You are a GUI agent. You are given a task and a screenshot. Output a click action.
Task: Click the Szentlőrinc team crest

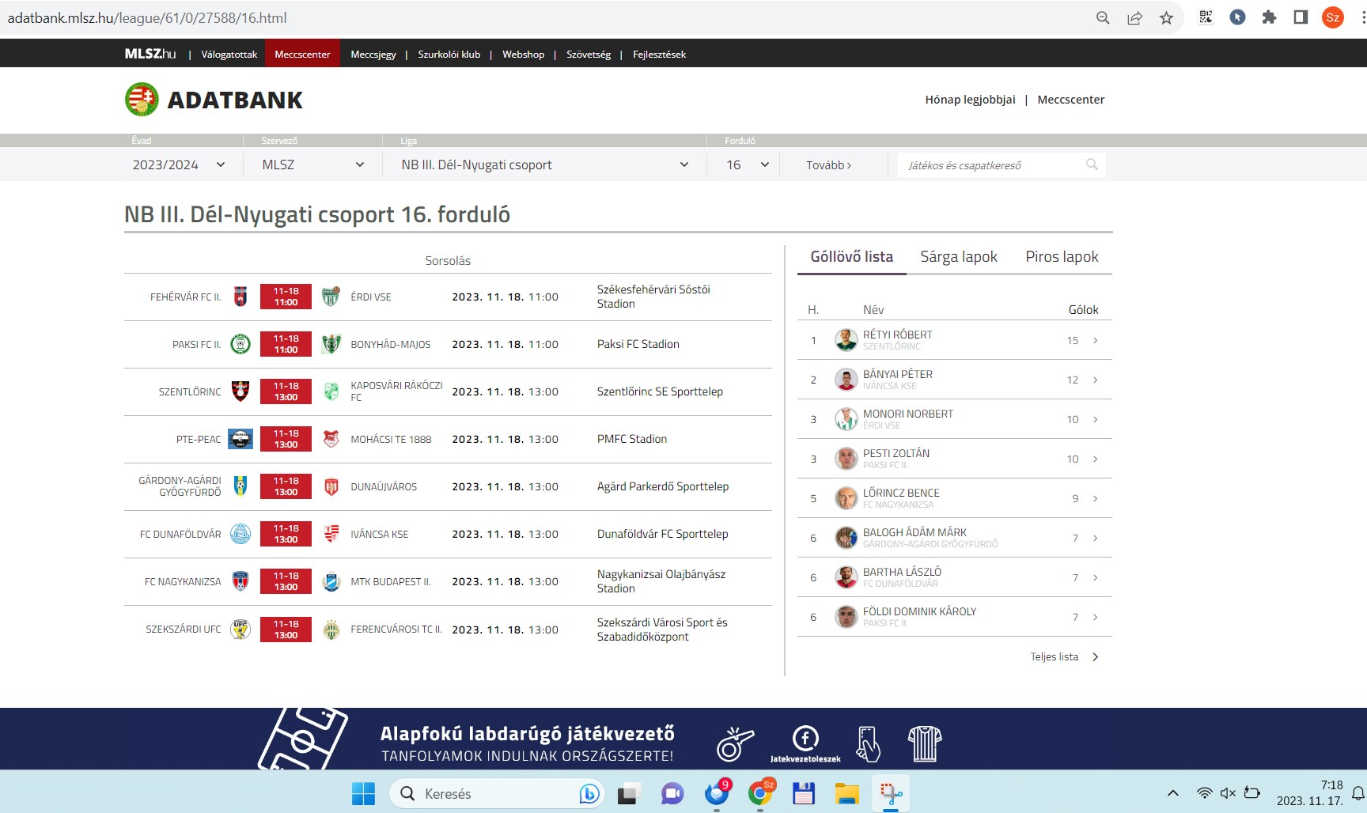tap(240, 391)
